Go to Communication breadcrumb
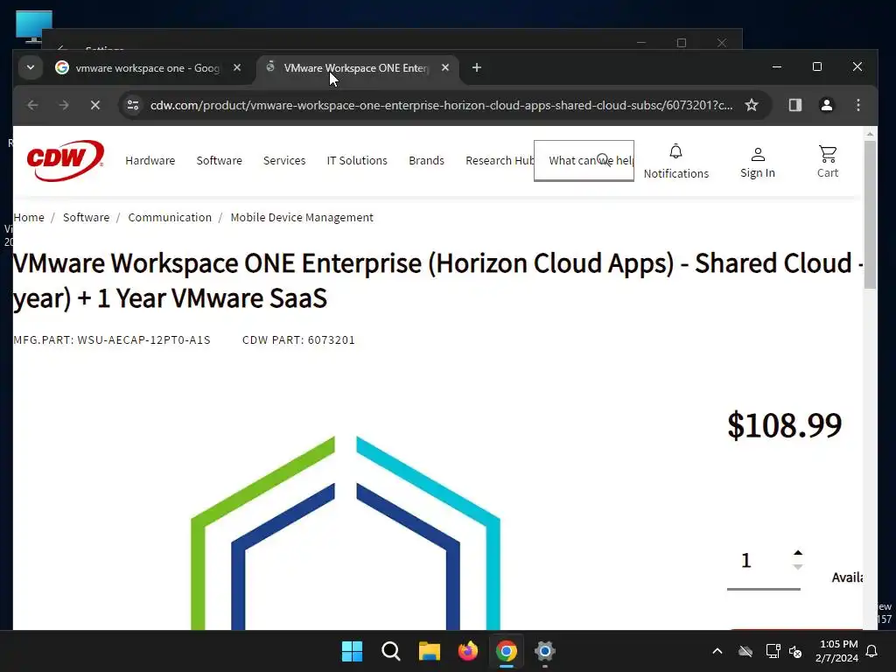 click(170, 217)
